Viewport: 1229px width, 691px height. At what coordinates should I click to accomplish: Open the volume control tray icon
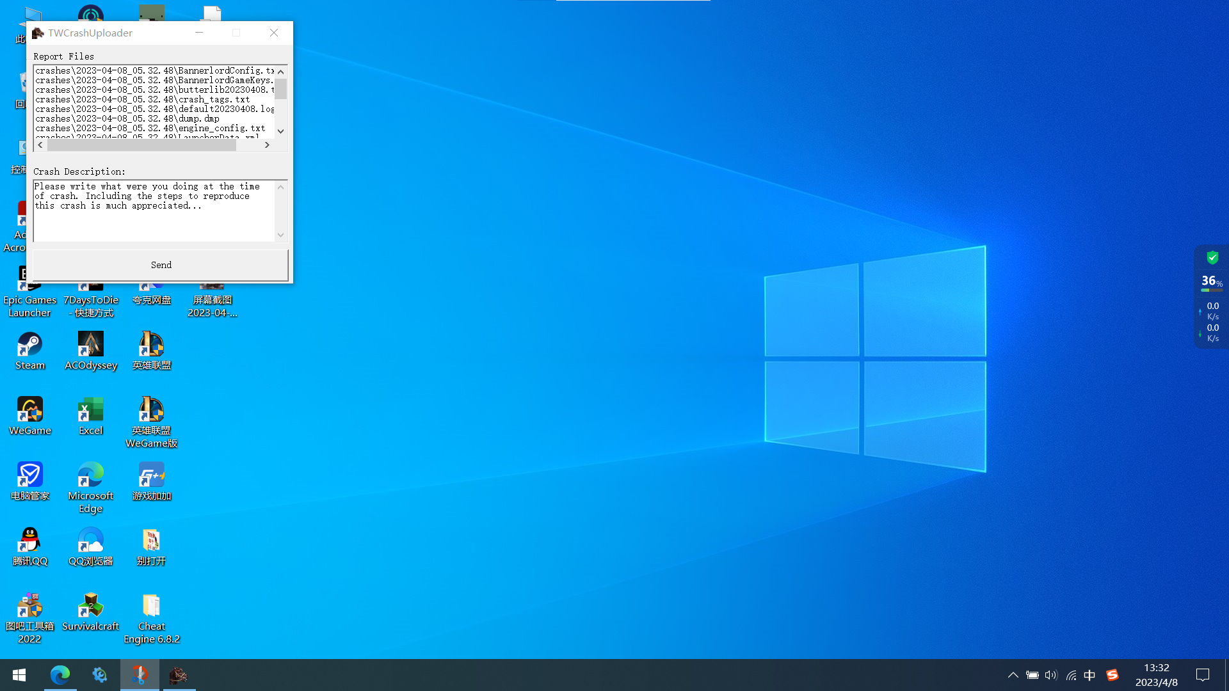click(1051, 675)
